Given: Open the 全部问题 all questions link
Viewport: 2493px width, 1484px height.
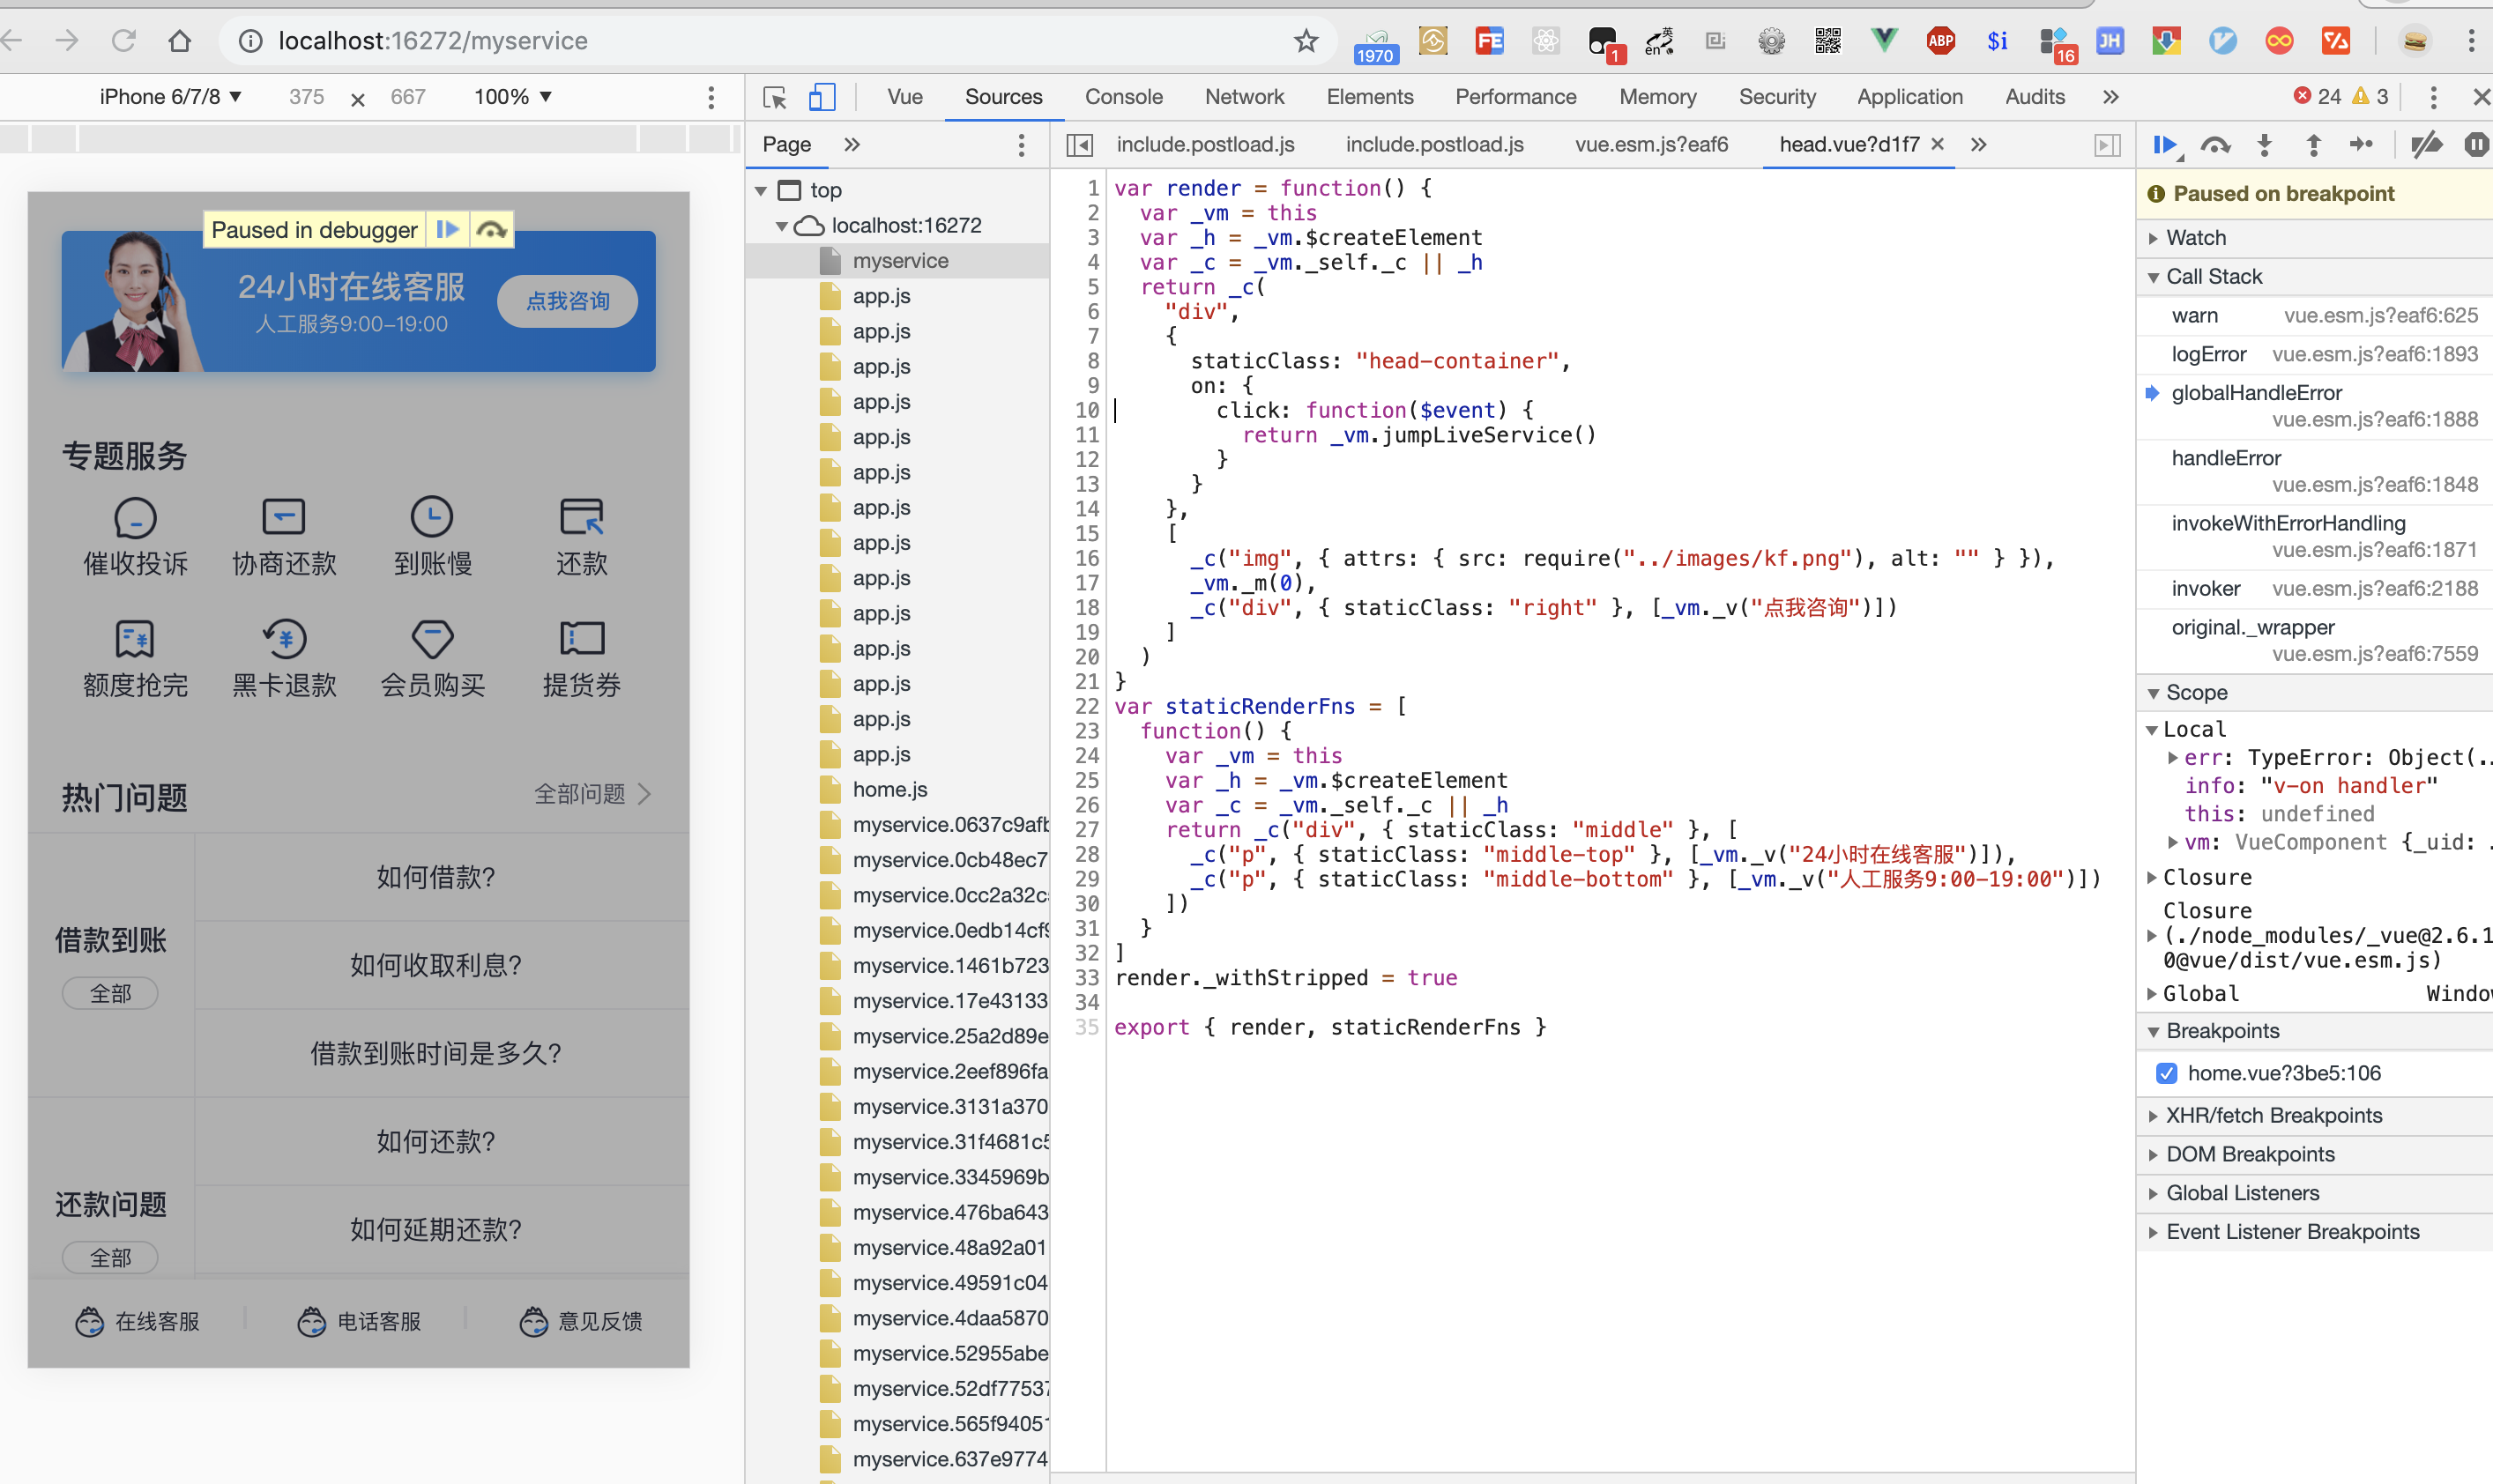Looking at the screenshot, I should tap(592, 794).
